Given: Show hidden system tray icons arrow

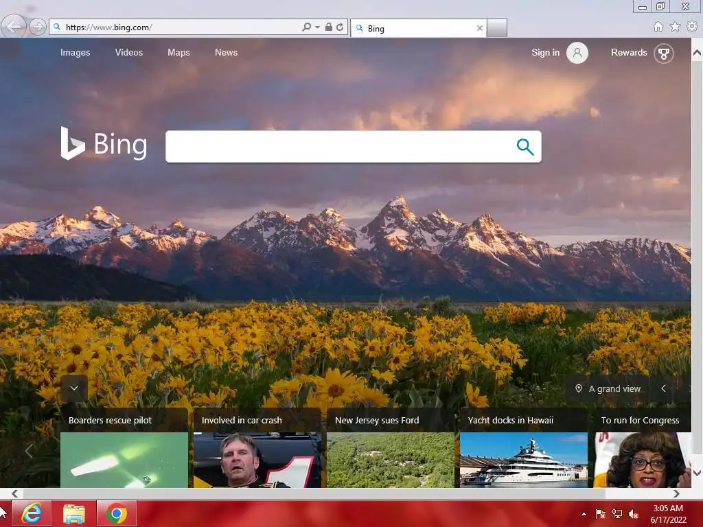Looking at the screenshot, I should 584,514.
